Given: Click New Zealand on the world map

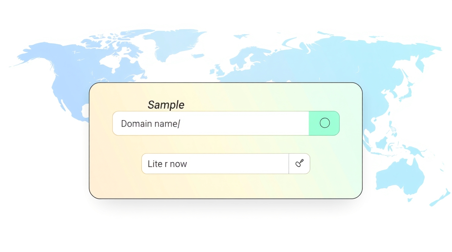Looking at the screenshot, I should [x=441, y=198].
